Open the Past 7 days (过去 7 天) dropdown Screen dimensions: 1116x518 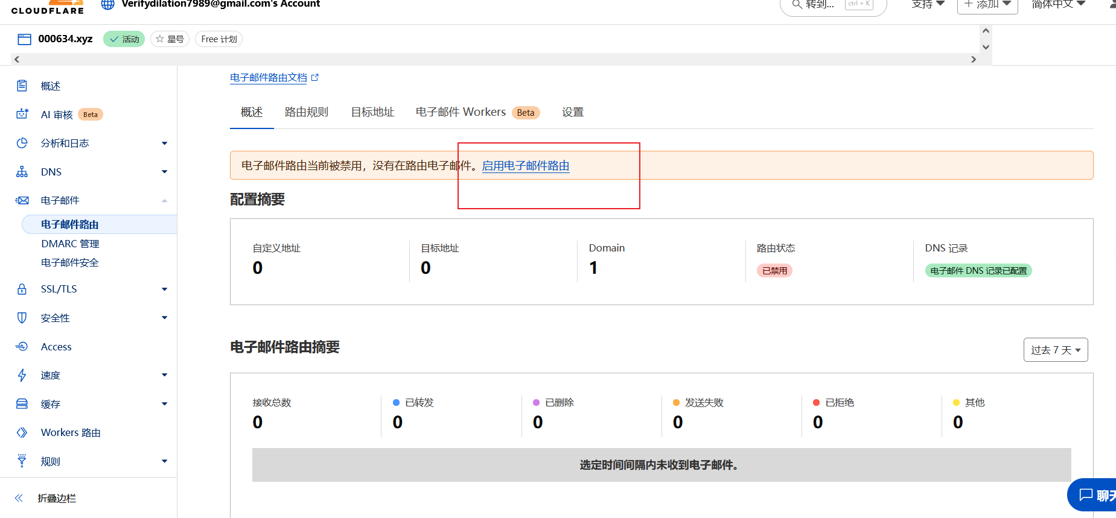coord(1055,350)
